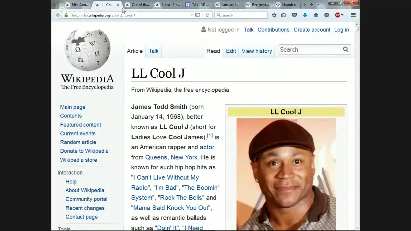The image size is (411, 231).
Task: Open the Random article link
Action: tap(78, 142)
